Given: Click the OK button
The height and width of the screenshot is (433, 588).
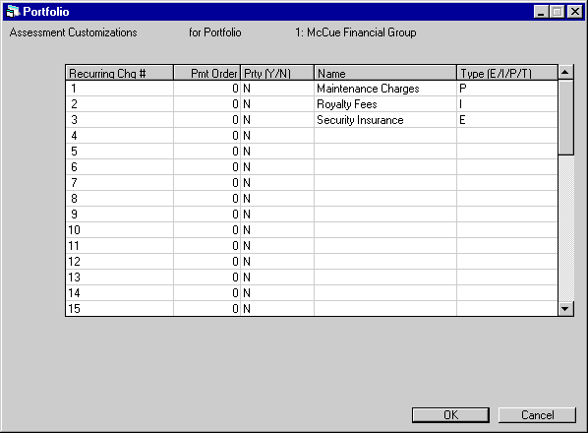Looking at the screenshot, I should (450, 415).
